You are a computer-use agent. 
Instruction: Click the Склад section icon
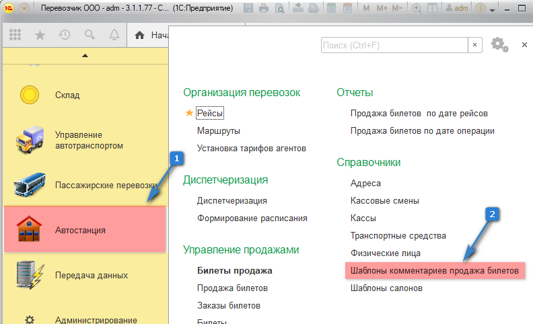(29, 95)
